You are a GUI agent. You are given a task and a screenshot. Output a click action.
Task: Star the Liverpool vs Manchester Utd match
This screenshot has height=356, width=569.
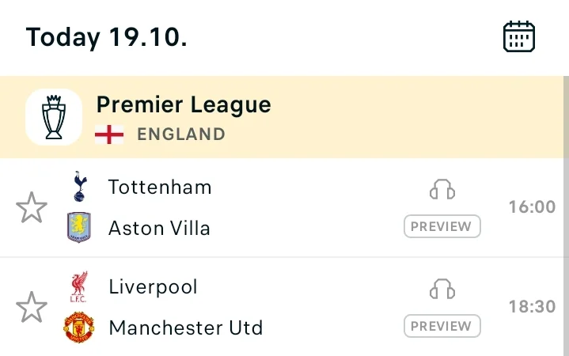click(x=32, y=307)
